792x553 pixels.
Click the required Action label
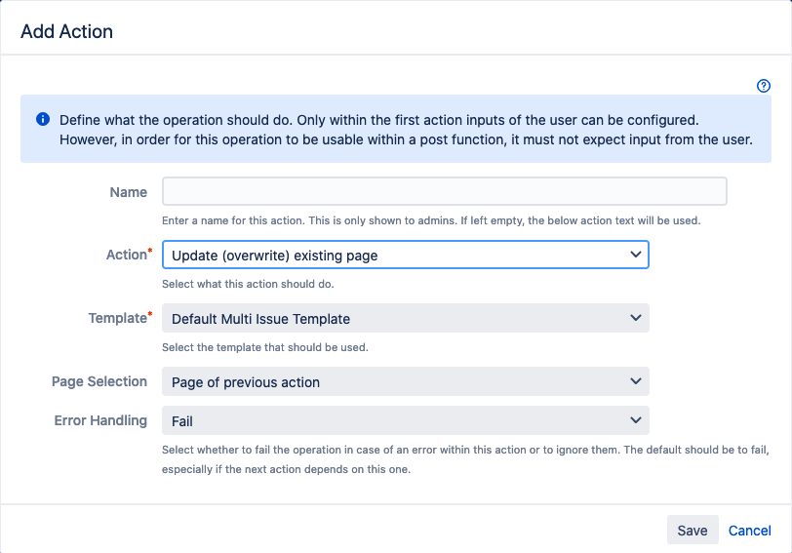(x=127, y=255)
